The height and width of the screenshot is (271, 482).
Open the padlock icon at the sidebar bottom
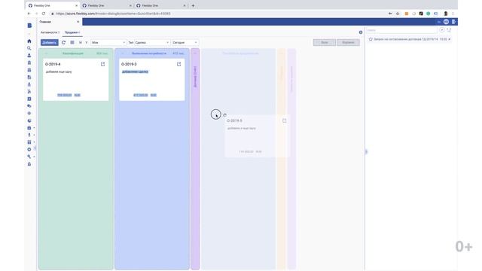(x=29, y=164)
